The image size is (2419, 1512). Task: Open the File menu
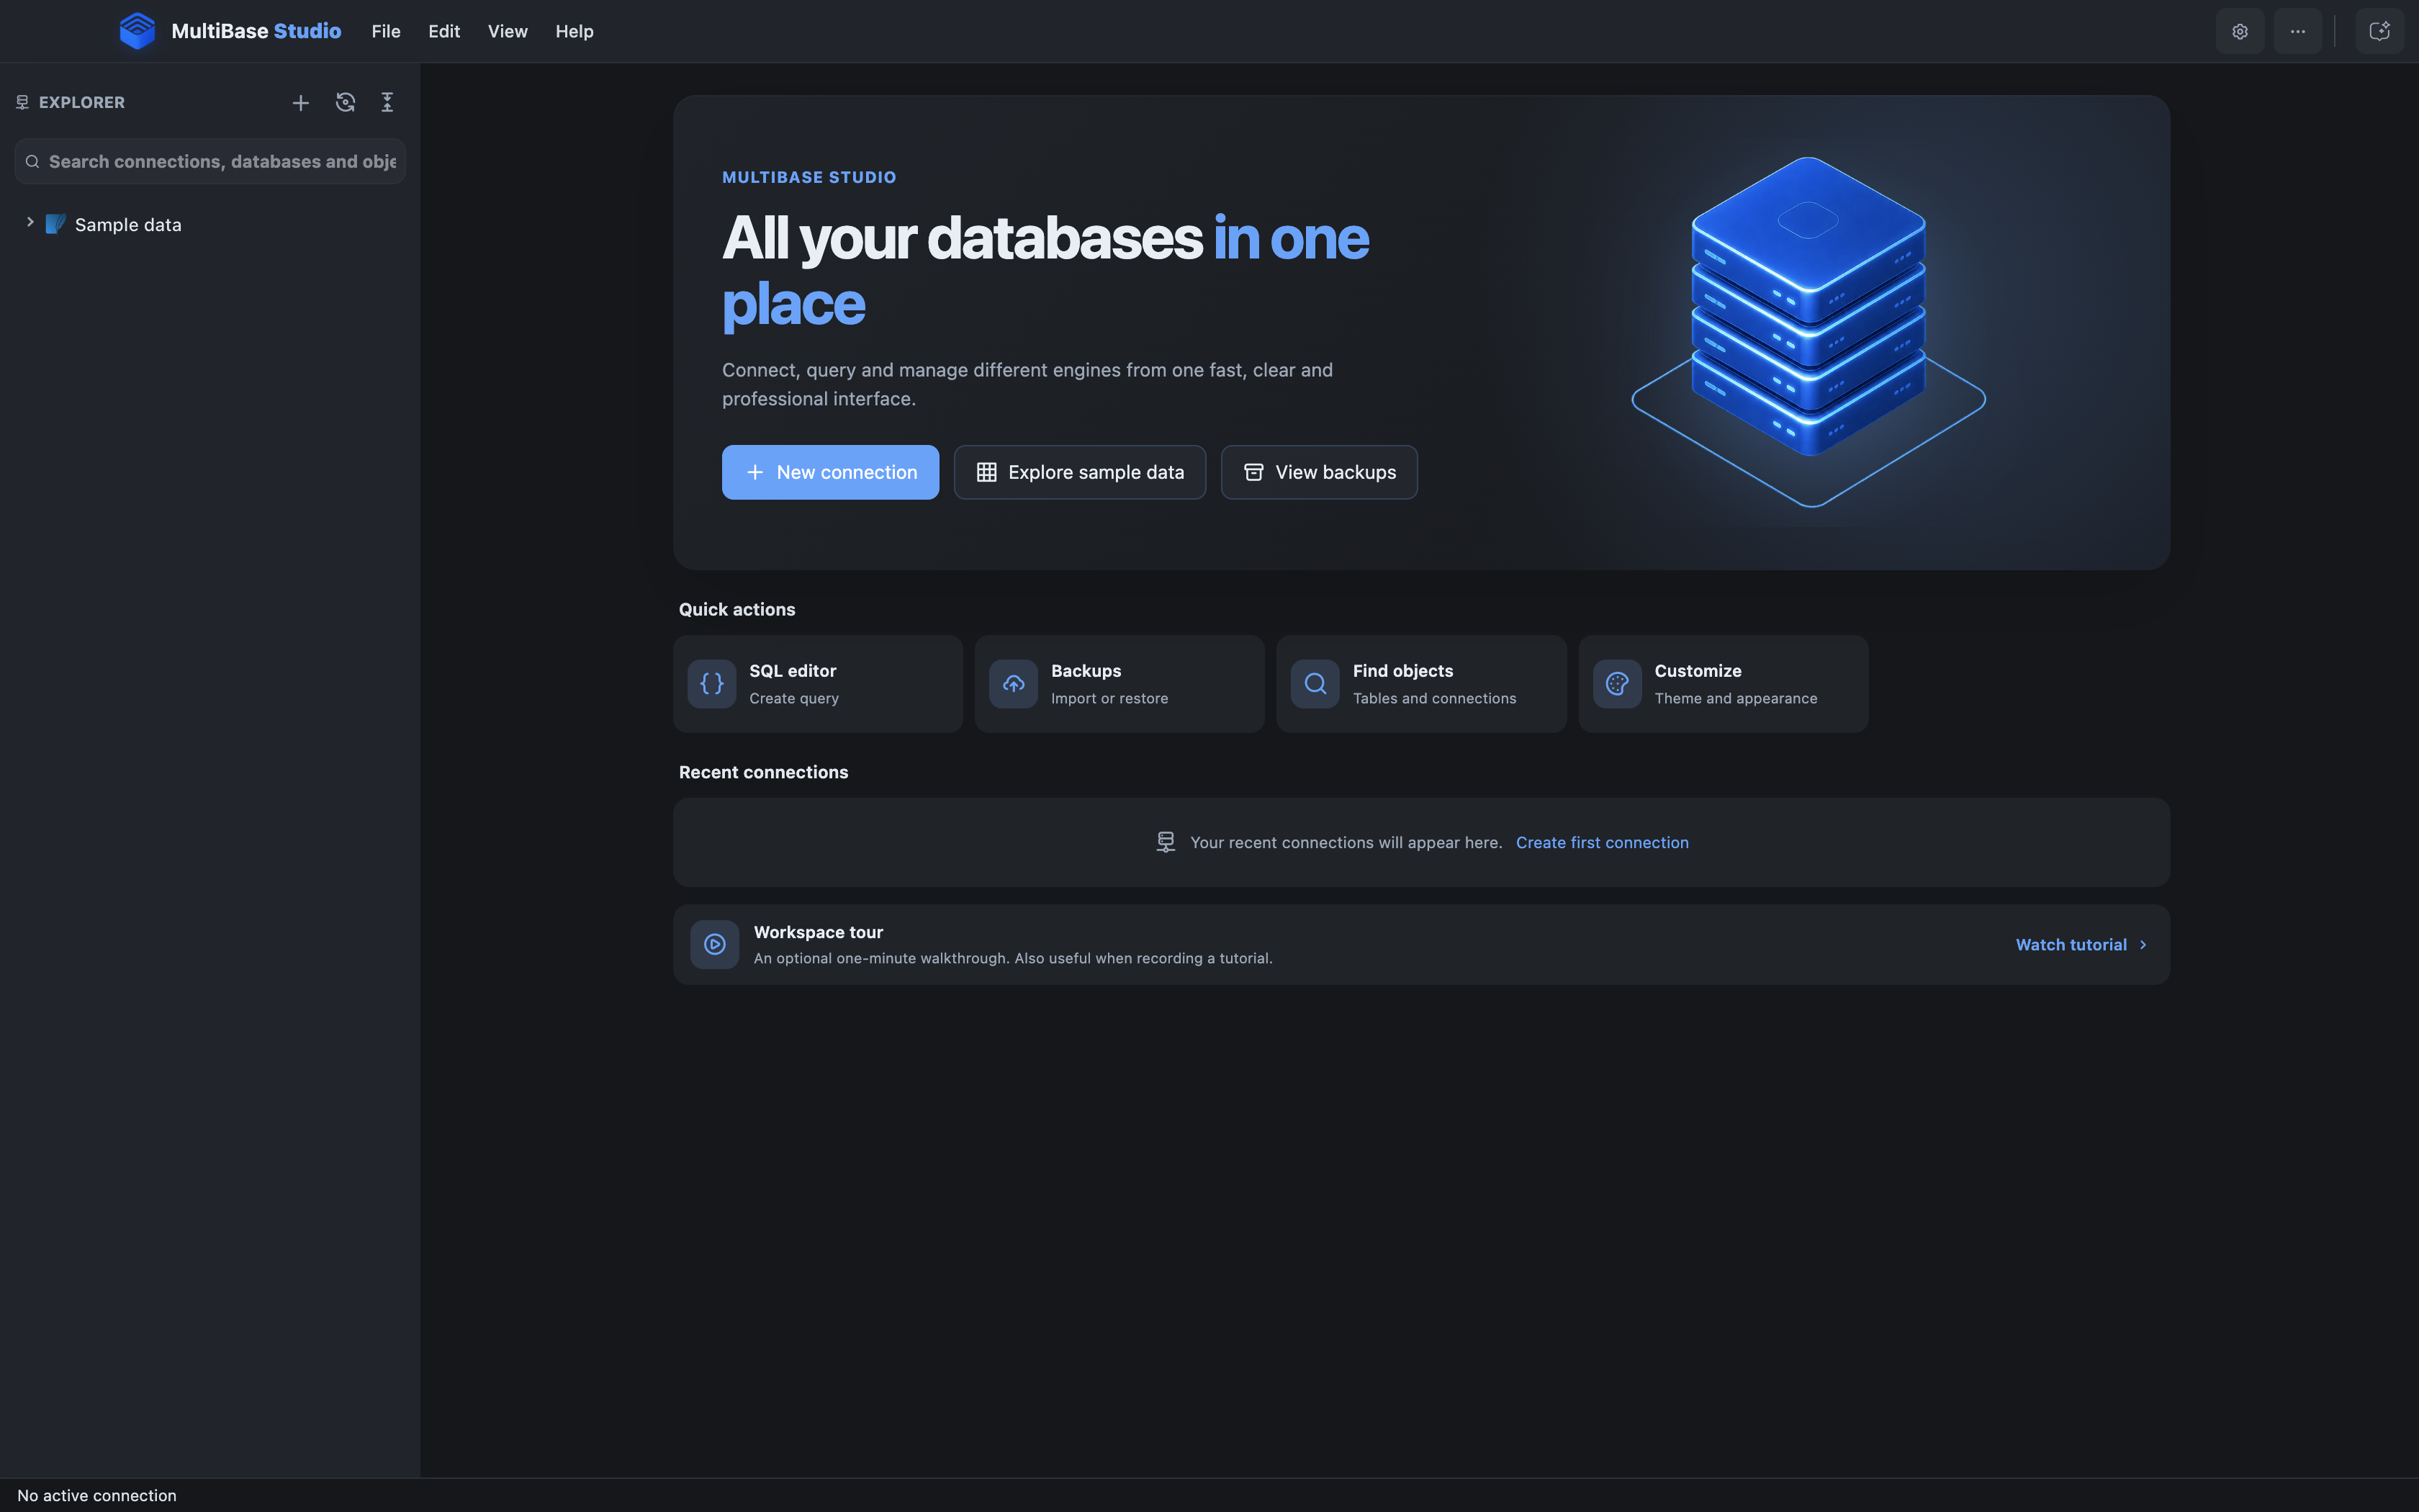(386, 32)
